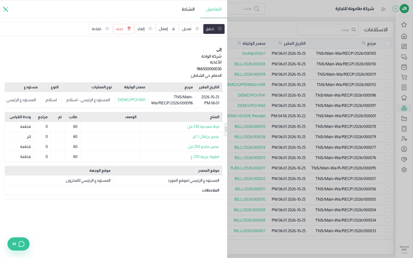Switch to the النشاط tab
The height and width of the screenshot is (258, 413).
pos(188,9)
